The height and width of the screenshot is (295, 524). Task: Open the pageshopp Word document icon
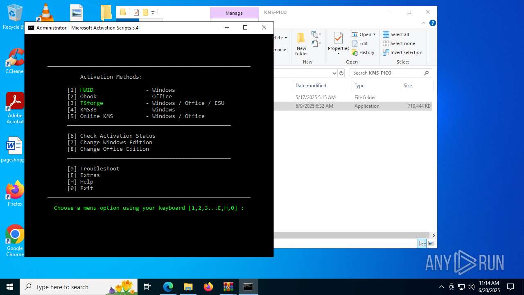[14, 150]
